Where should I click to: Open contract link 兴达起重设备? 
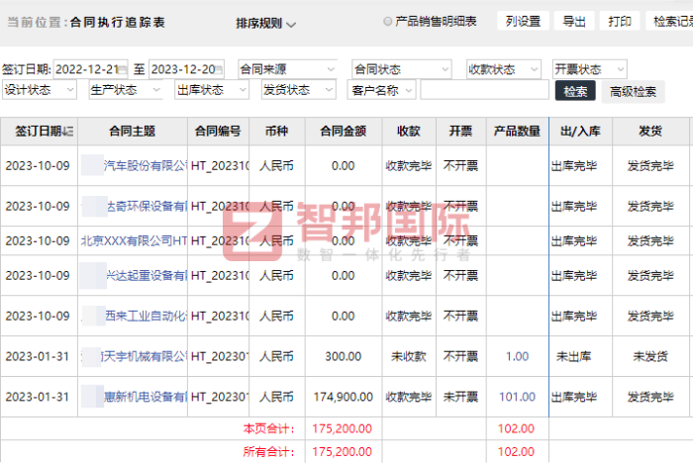click(147, 276)
